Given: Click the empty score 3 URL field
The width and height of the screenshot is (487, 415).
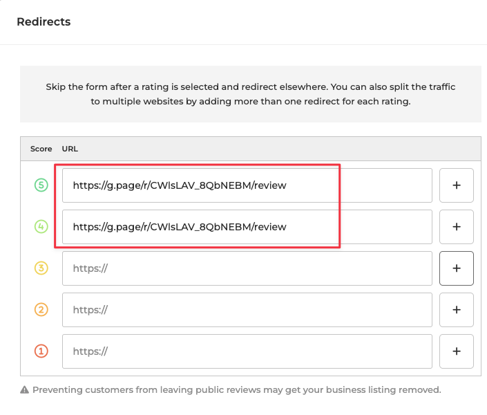Looking at the screenshot, I should coord(247,268).
